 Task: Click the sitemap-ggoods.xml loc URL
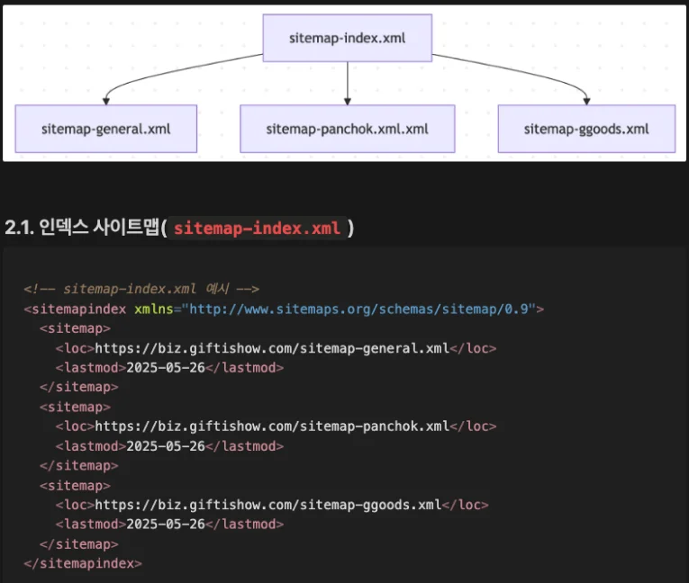click(x=268, y=505)
